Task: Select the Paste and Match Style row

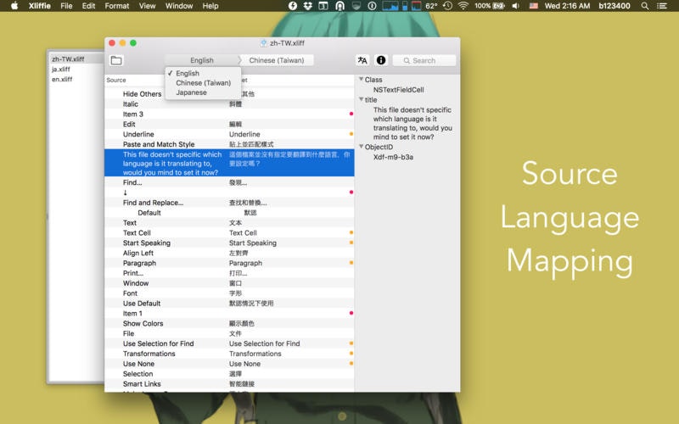Action: click(x=229, y=144)
